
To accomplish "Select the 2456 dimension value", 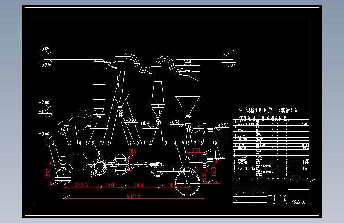I will point(139,185).
